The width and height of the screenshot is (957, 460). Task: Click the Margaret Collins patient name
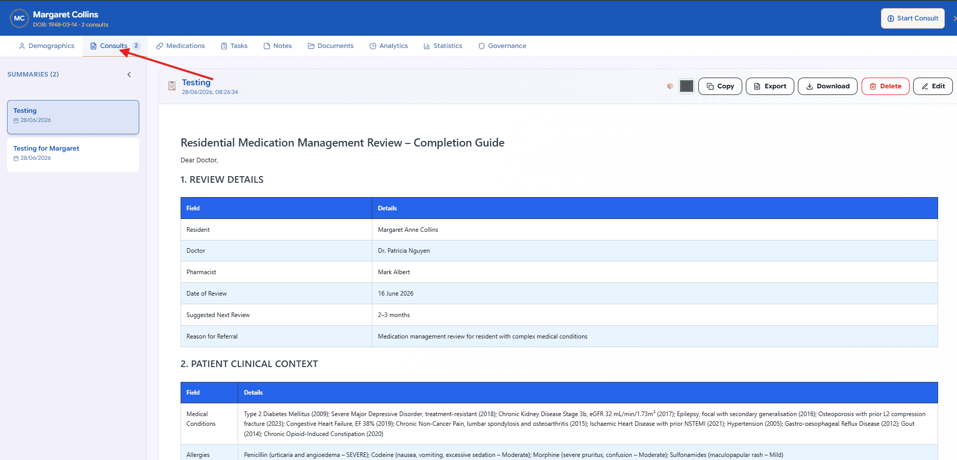pyautogui.click(x=66, y=14)
